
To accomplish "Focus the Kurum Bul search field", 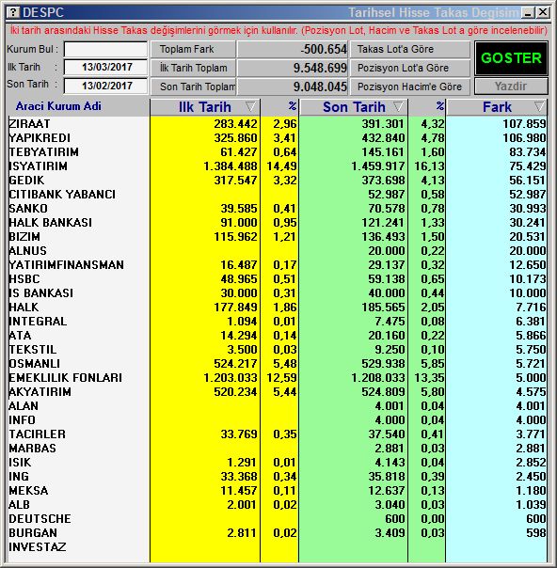I will (x=105, y=49).
